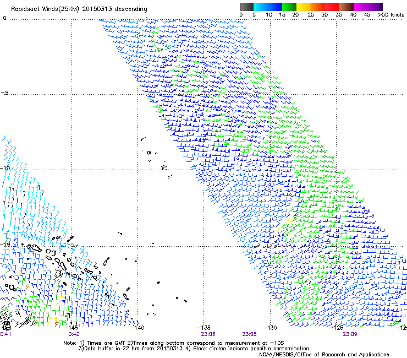Click the '-130' longitude axis label
407x358 pixels.
270,328
